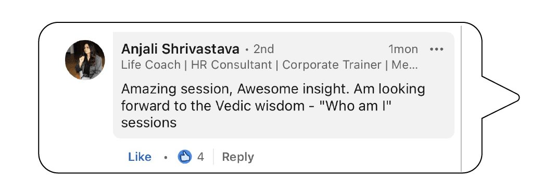Click the 2nd degree connection label
The image size is (543, 191).
(x=264, y=49)
